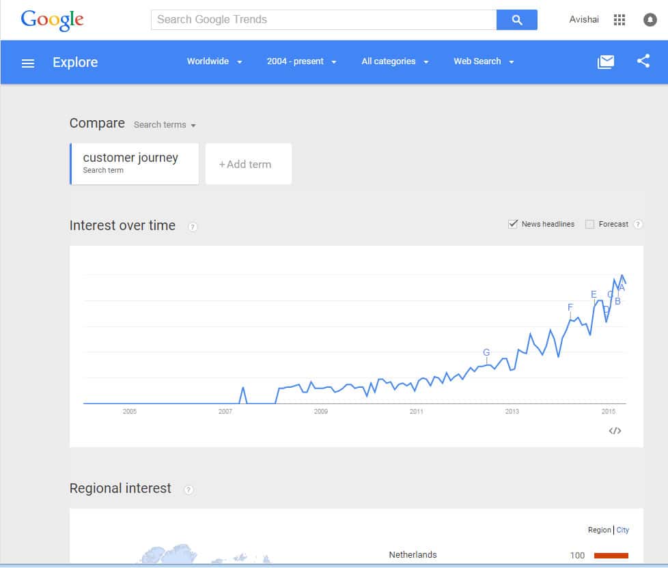Open help for Interest over time
Viewport: 668px width, 568px height.
click(193, 227)
